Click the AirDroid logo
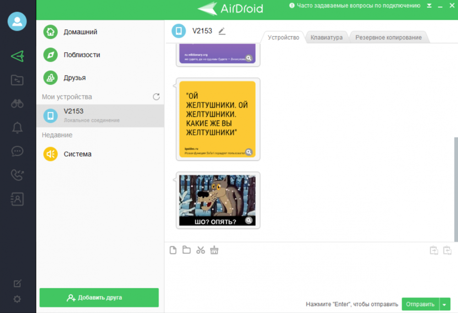 coord(230,8)
